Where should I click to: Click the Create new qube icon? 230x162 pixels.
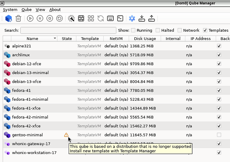pyautogui.click(x=9, y=18)
